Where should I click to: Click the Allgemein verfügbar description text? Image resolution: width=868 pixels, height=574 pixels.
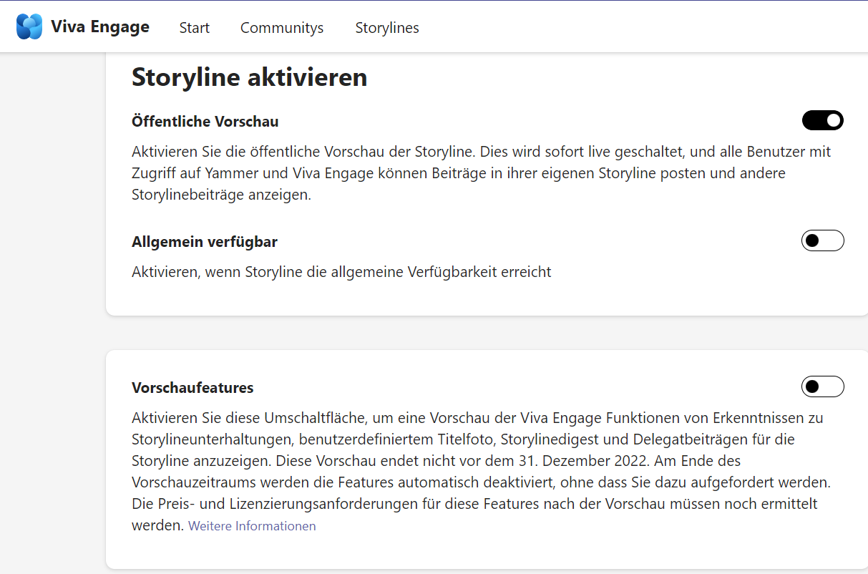point(341,272)
